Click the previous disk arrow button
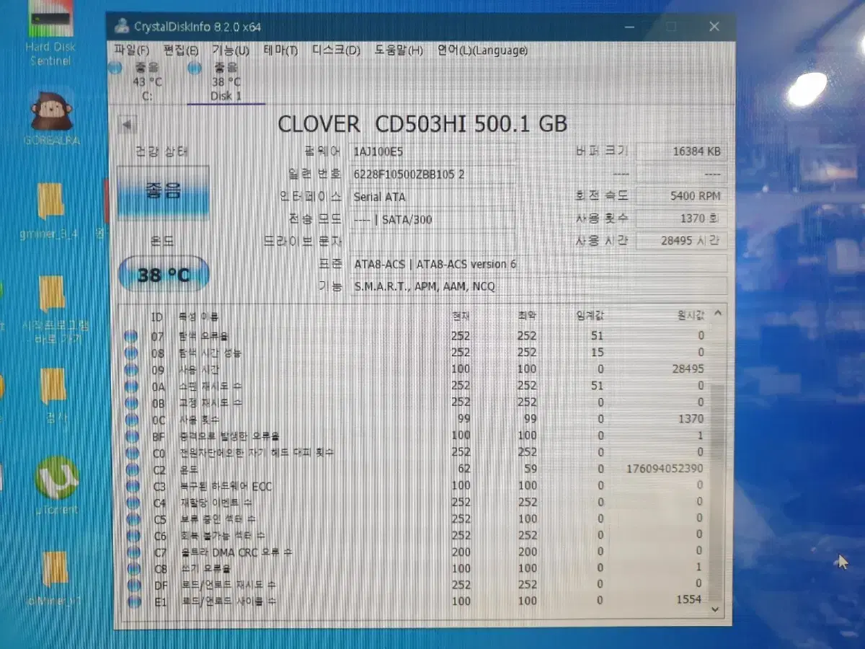The image size is (865, 649). pyautogui.click(x=127, y=125)
